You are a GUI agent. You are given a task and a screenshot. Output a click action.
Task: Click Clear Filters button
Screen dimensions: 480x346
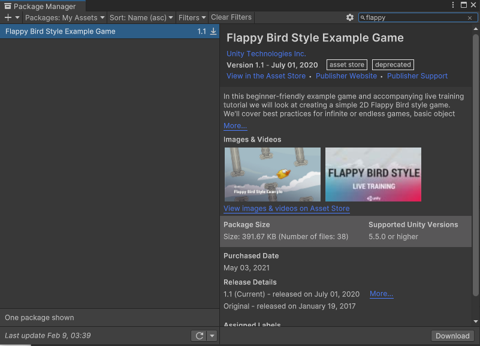point(231,17)
